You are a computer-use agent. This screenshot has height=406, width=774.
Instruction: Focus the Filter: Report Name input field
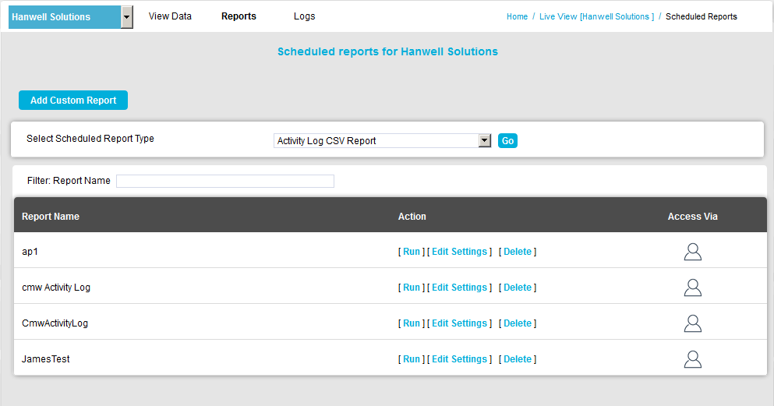click(225, 181)
